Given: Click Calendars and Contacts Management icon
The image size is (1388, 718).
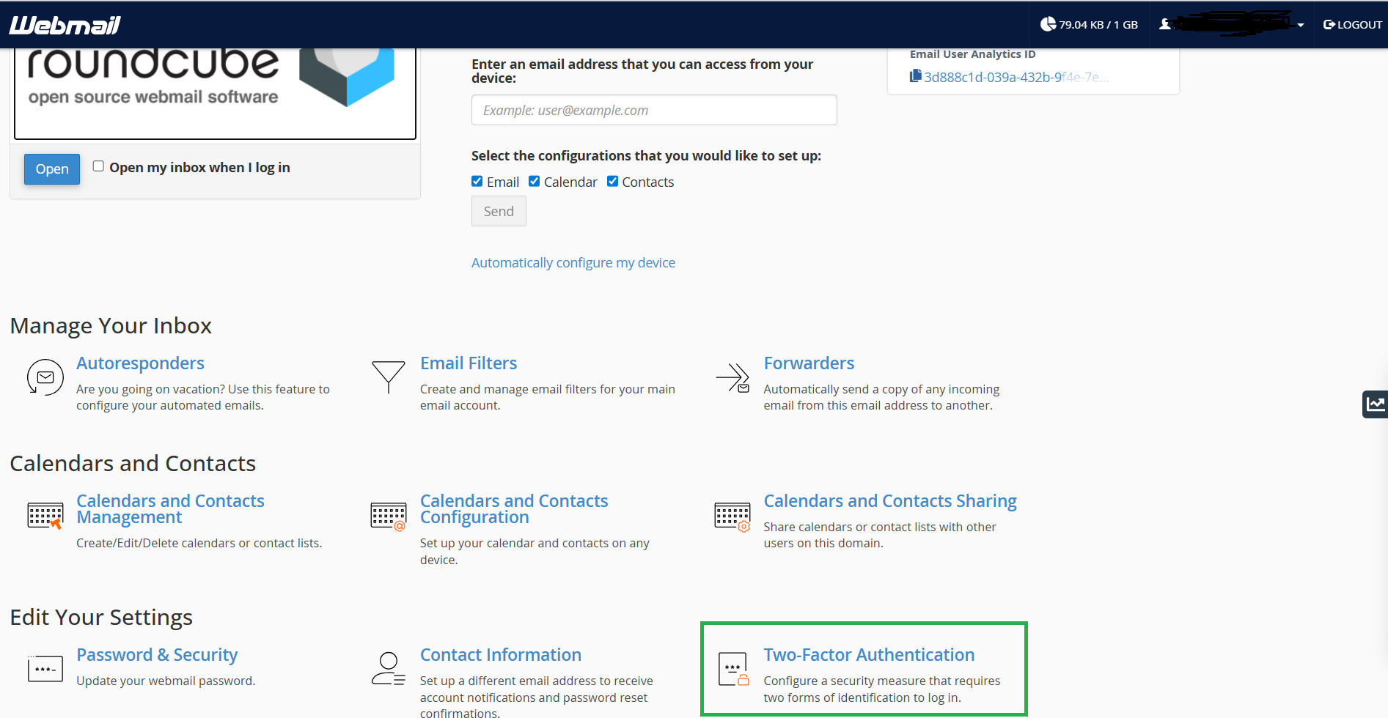Looking at the screenshot, I should 45,516.
